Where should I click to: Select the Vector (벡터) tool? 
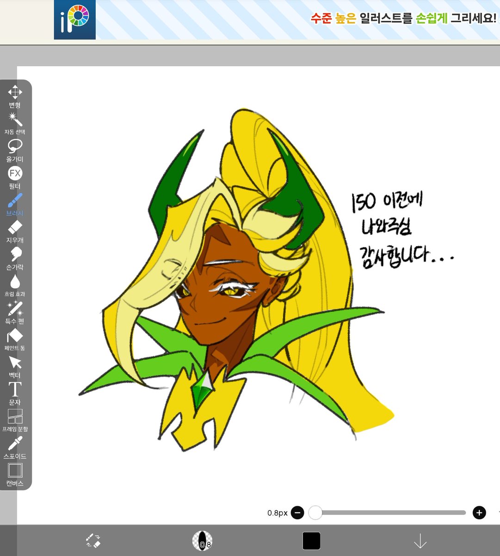(x=15, y=367)
